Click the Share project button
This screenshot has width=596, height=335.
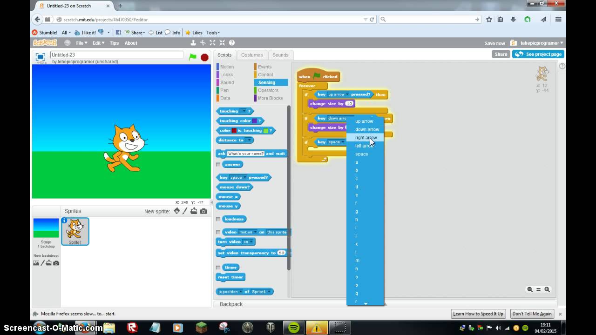(x=501, y=54)
